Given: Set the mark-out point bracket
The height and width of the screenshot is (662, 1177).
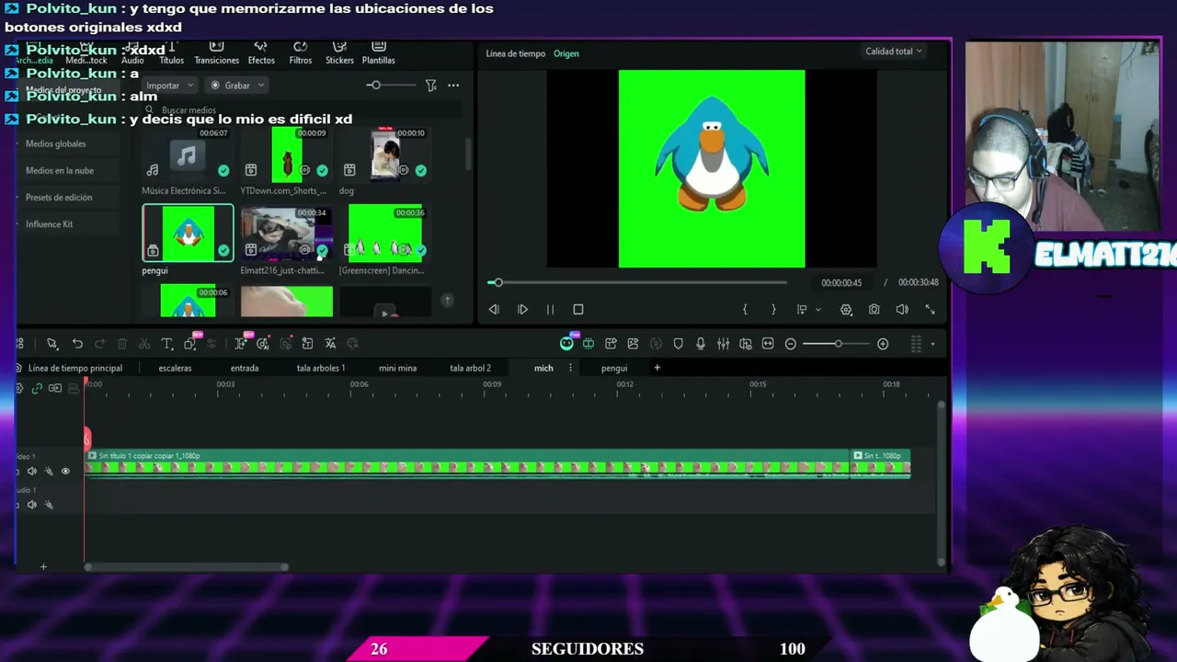Looking at the screenshot, I should point(773,310).
